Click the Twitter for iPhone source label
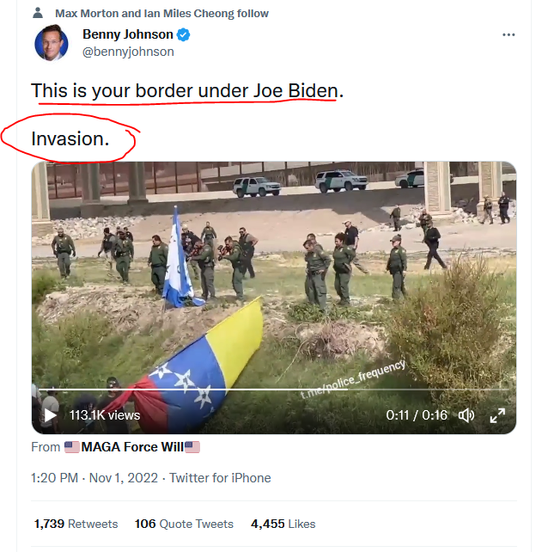The width and height of the screenshot is (542, 552). pos(220,478)
